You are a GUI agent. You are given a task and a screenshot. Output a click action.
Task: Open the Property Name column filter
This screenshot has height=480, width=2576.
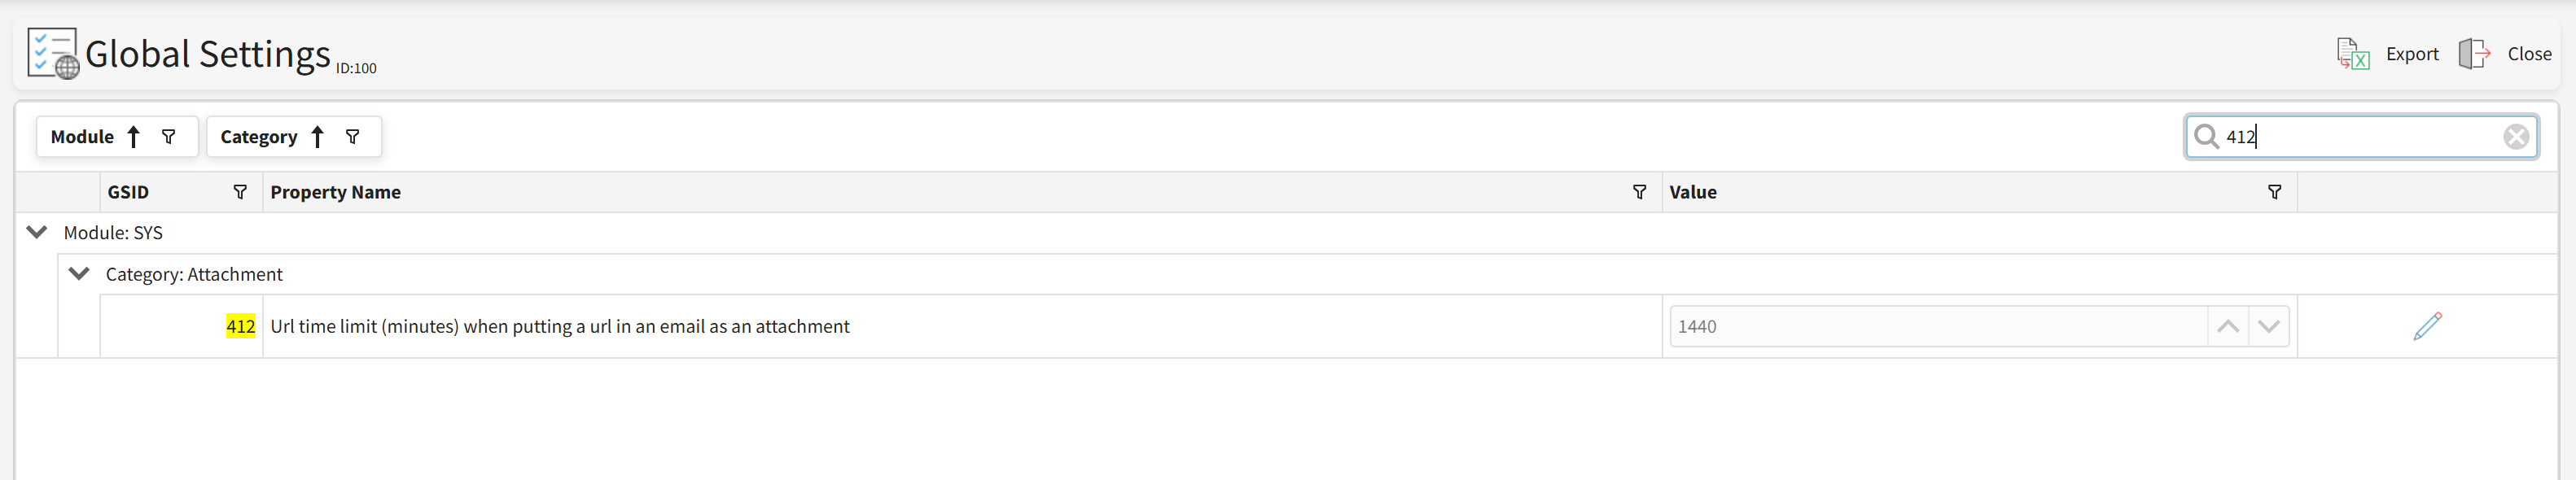(1639, 192)
